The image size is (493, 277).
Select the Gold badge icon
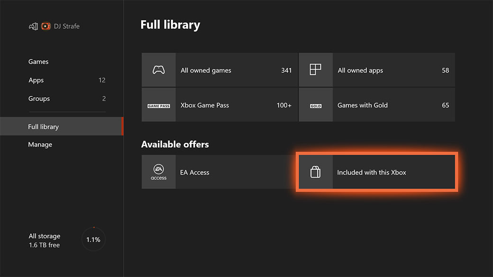(315, 105)
